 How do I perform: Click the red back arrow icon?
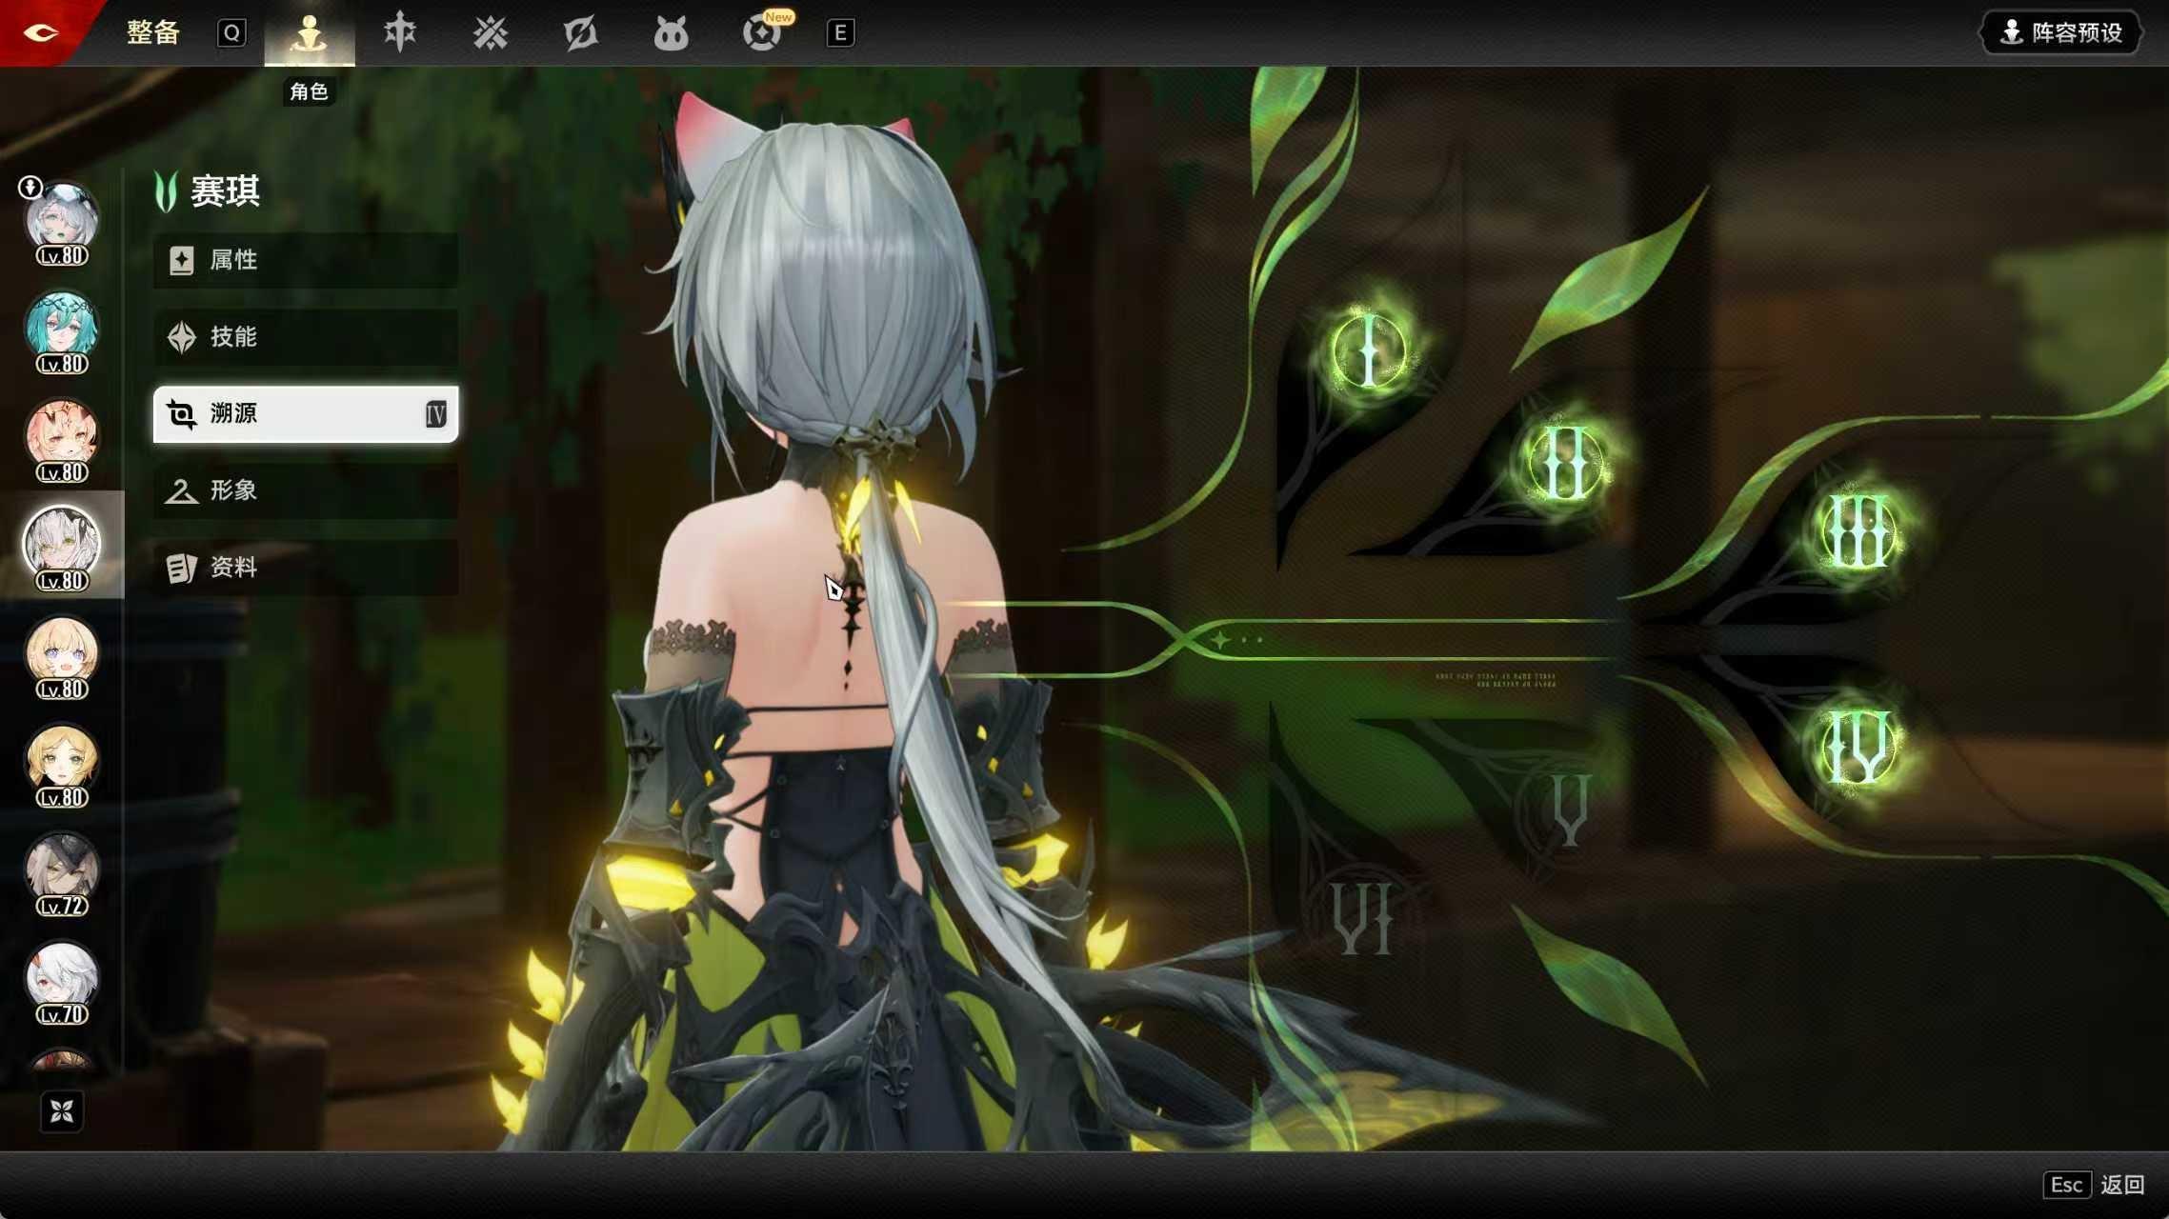point(40,32)
